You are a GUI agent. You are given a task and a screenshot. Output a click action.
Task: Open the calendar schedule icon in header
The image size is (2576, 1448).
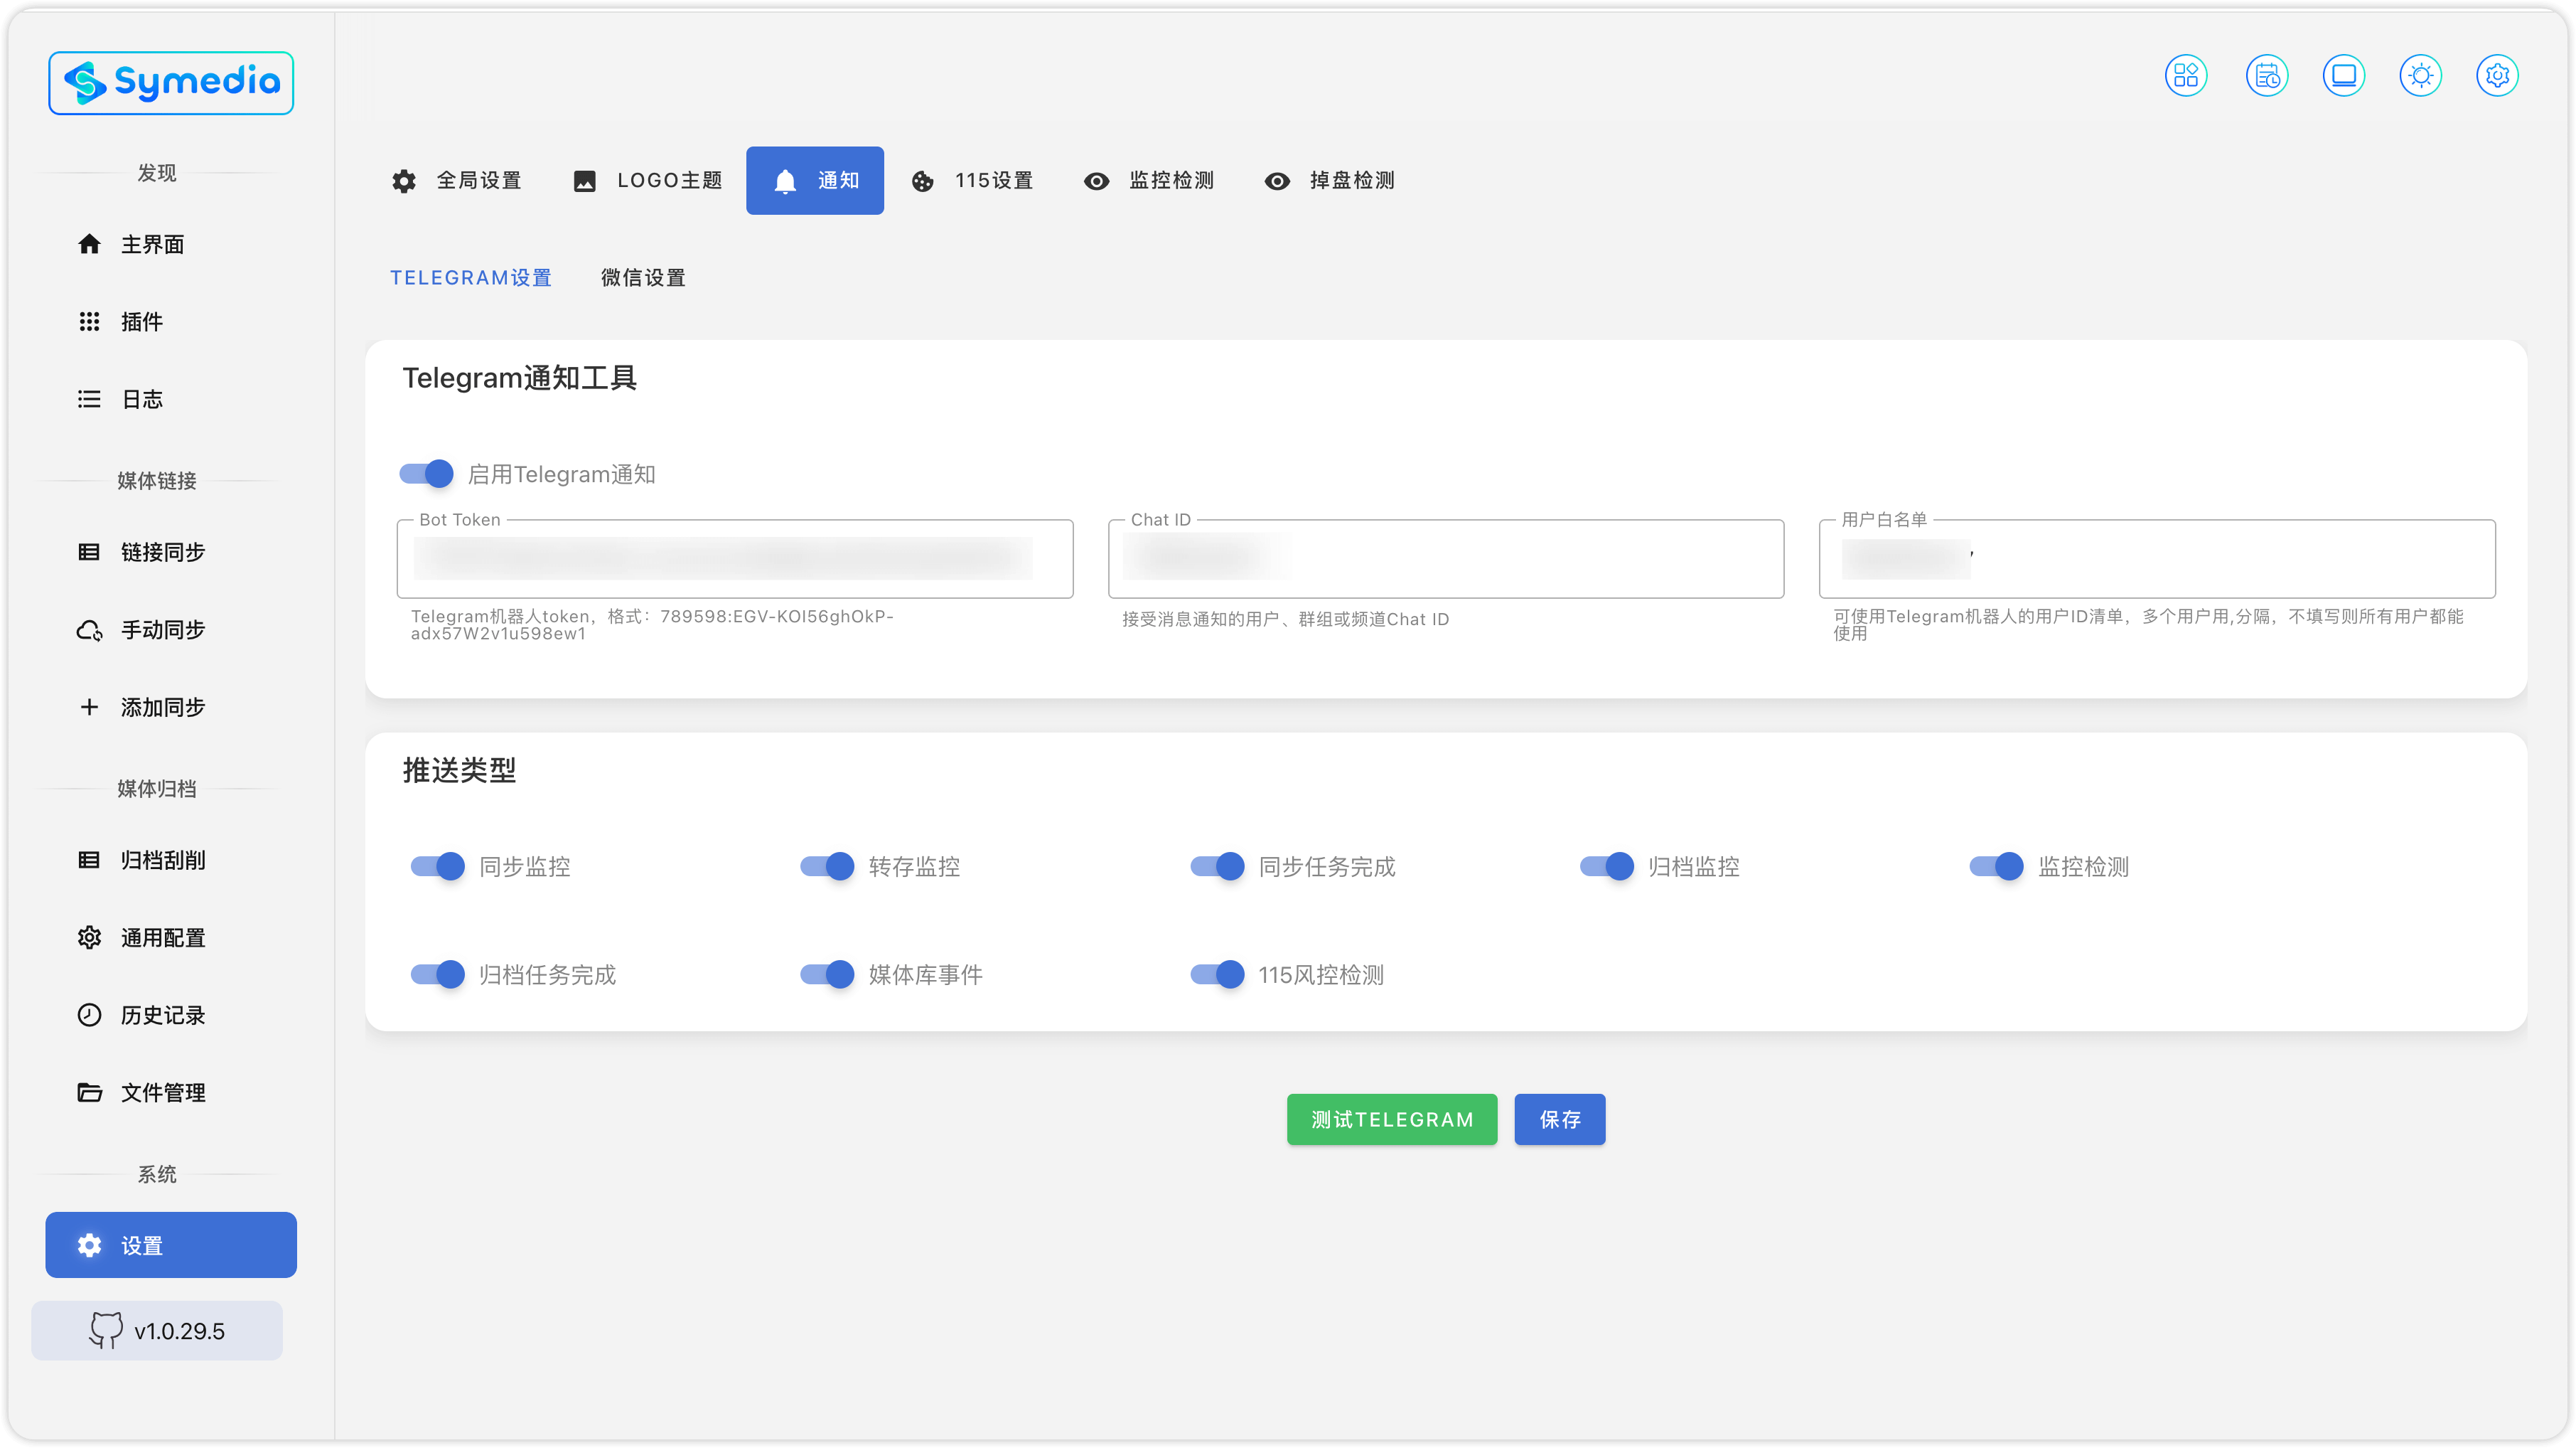pyautogui.click(x=2266, y=76)
